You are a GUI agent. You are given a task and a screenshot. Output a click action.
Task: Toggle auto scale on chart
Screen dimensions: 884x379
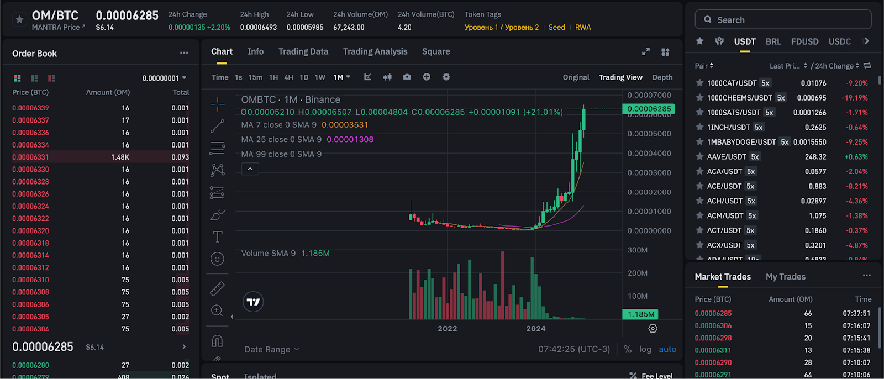[667, 349]
